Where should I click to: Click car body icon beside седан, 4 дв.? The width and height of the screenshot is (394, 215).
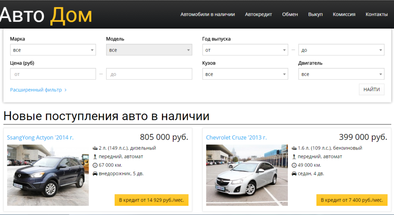(294, 173)
